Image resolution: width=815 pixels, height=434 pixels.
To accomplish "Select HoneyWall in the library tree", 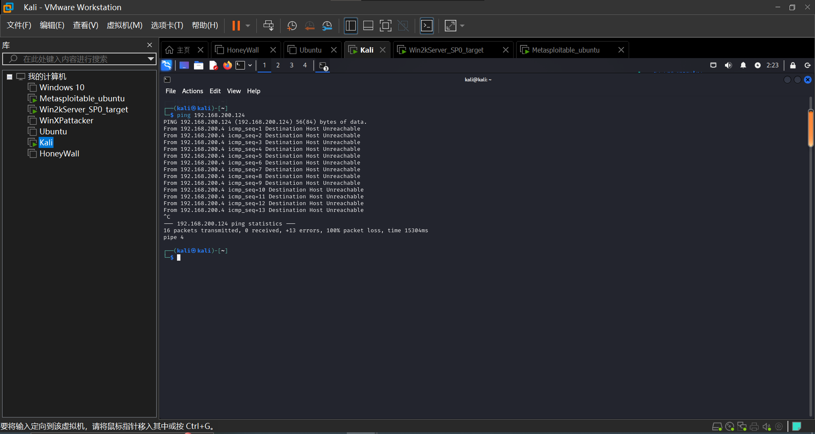I will pos(59,153).
